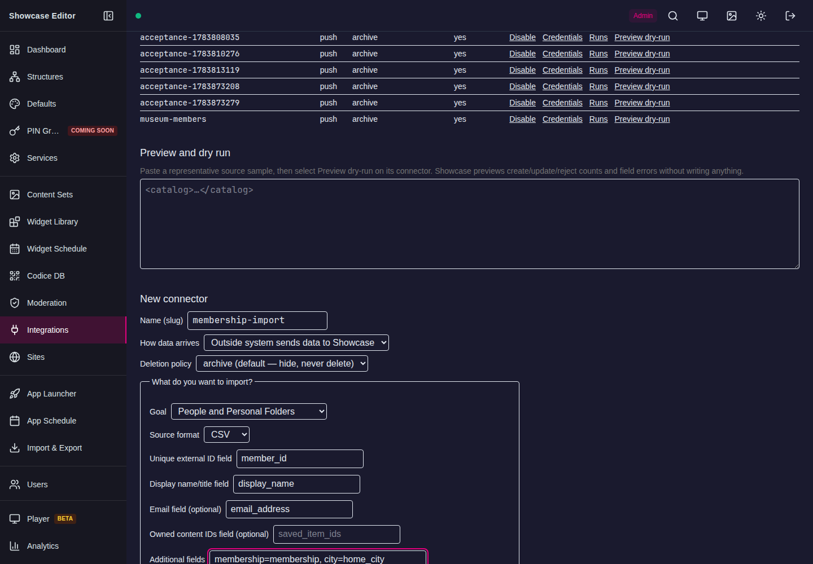Click the COMING SOON badge
This screenshot has height=564, width=813.
(93, 130)
